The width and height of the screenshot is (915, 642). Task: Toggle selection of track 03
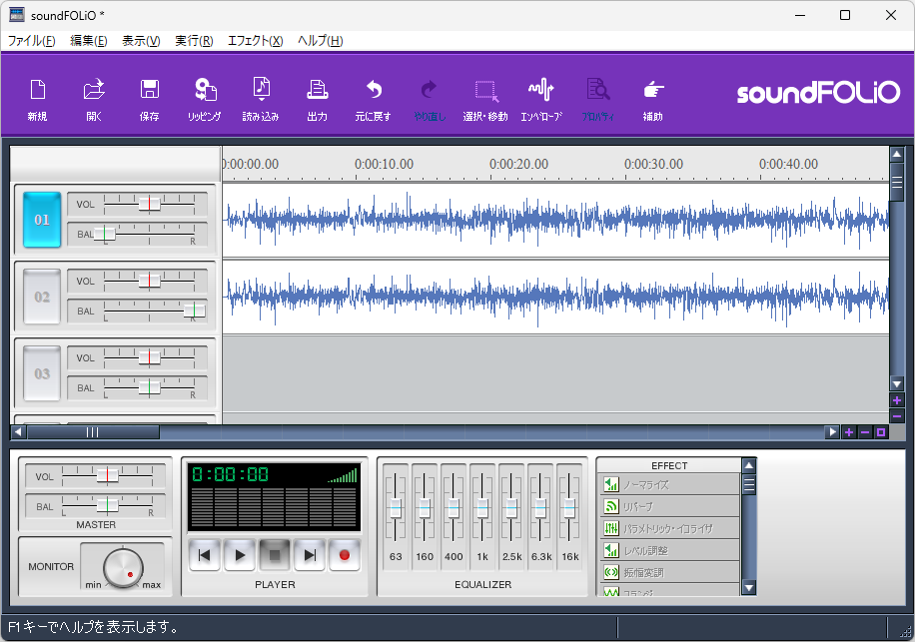click(x=40, y=373)
